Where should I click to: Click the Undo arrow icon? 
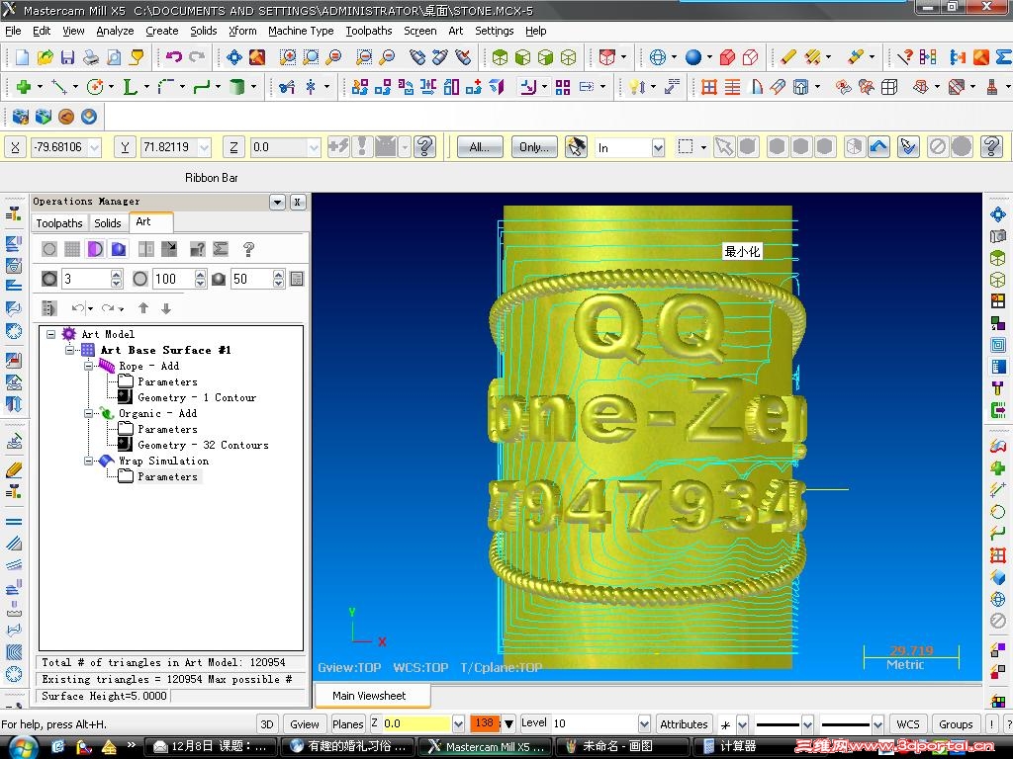pyautogui.click(x=174, y=57)
